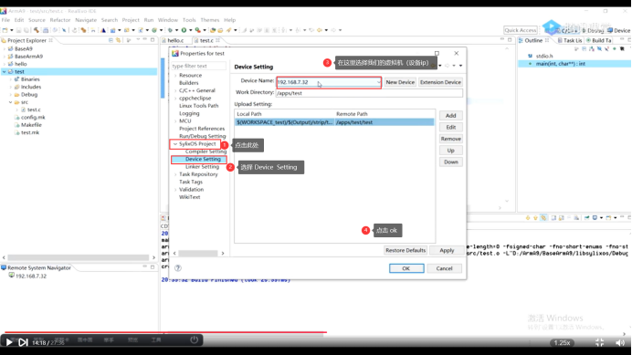Image resolution: width=632 pixels, height=355 pixels.
Task: Select Run/Debug Setting in the properties tree
Action: (x=203, y=136)
